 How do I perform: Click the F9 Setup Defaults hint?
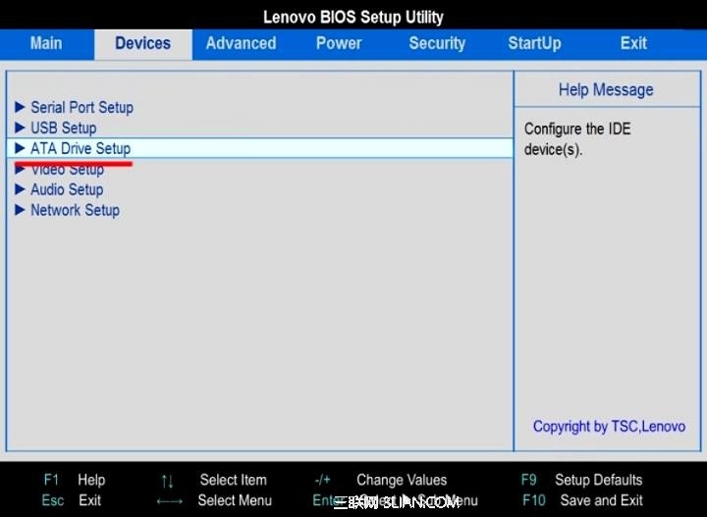click(581, 480)
